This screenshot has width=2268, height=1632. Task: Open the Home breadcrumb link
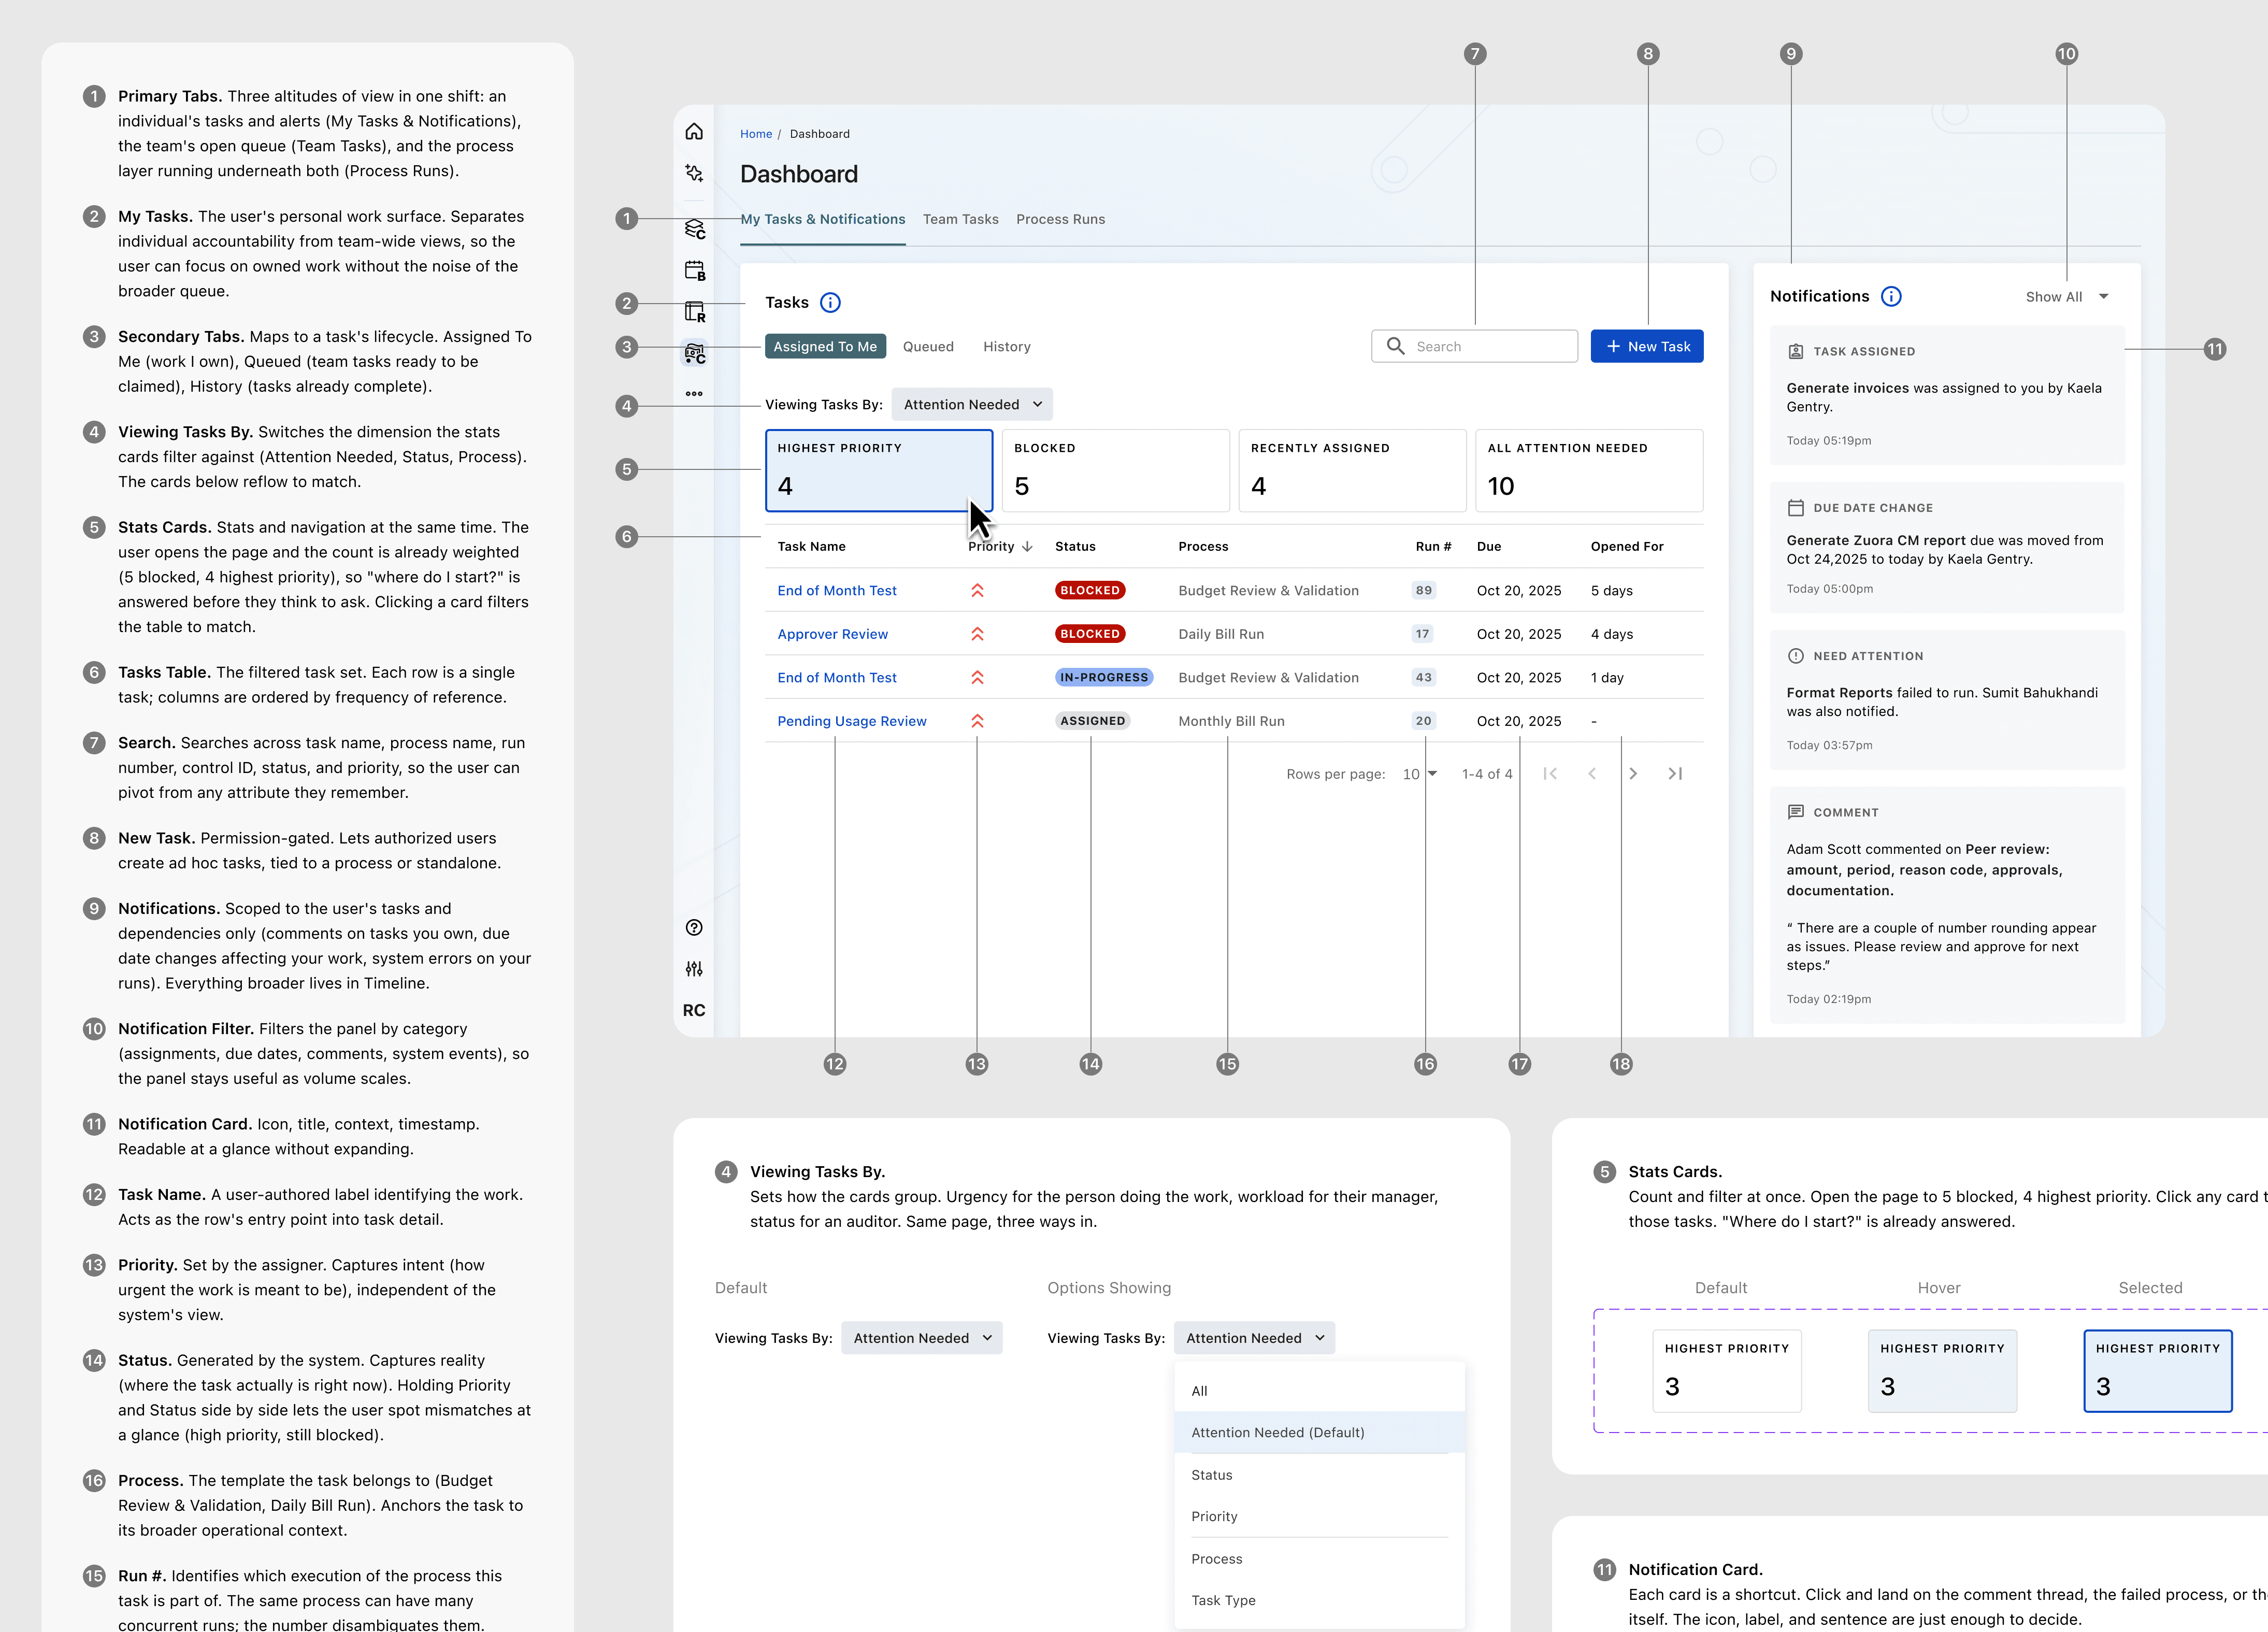(756, 134)
